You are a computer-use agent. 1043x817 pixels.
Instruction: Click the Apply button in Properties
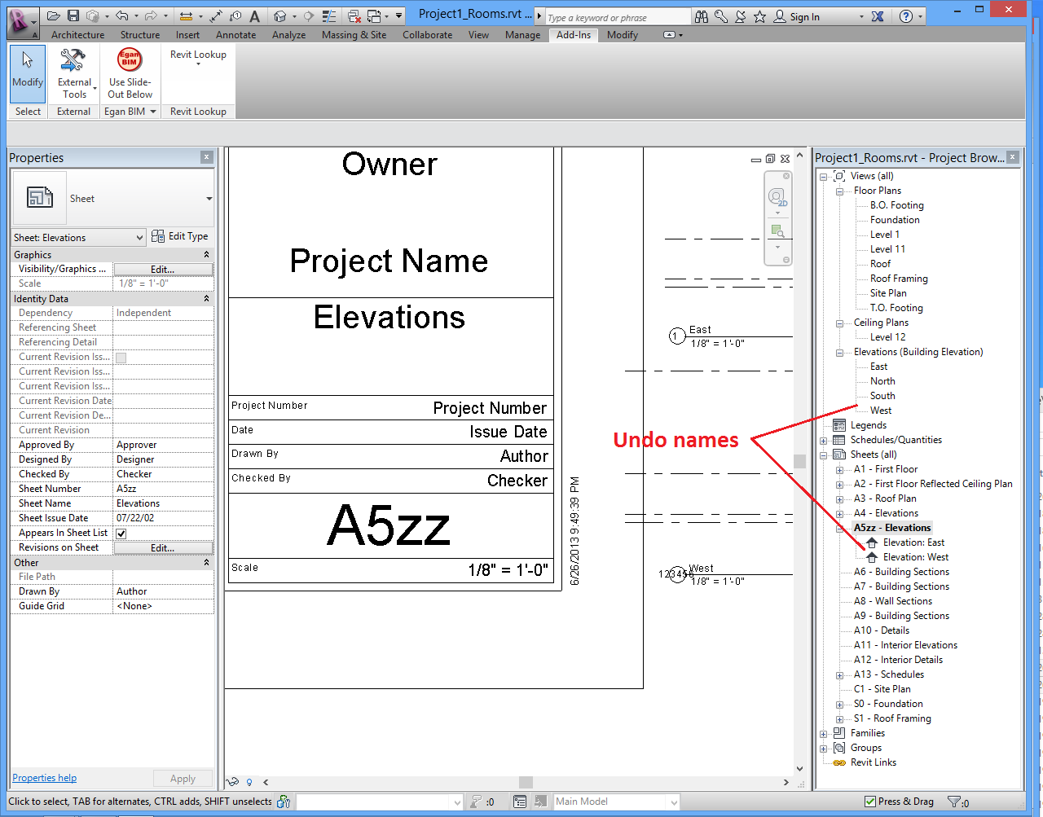(x=183, y=779)
